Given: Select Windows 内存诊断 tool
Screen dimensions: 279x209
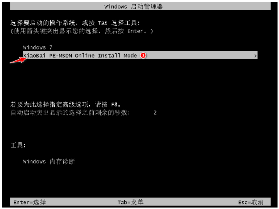Looking at the screenshot, I should [x=49, y=162].
